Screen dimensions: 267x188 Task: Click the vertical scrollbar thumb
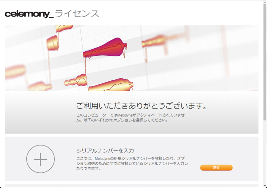tap(265, 62)
